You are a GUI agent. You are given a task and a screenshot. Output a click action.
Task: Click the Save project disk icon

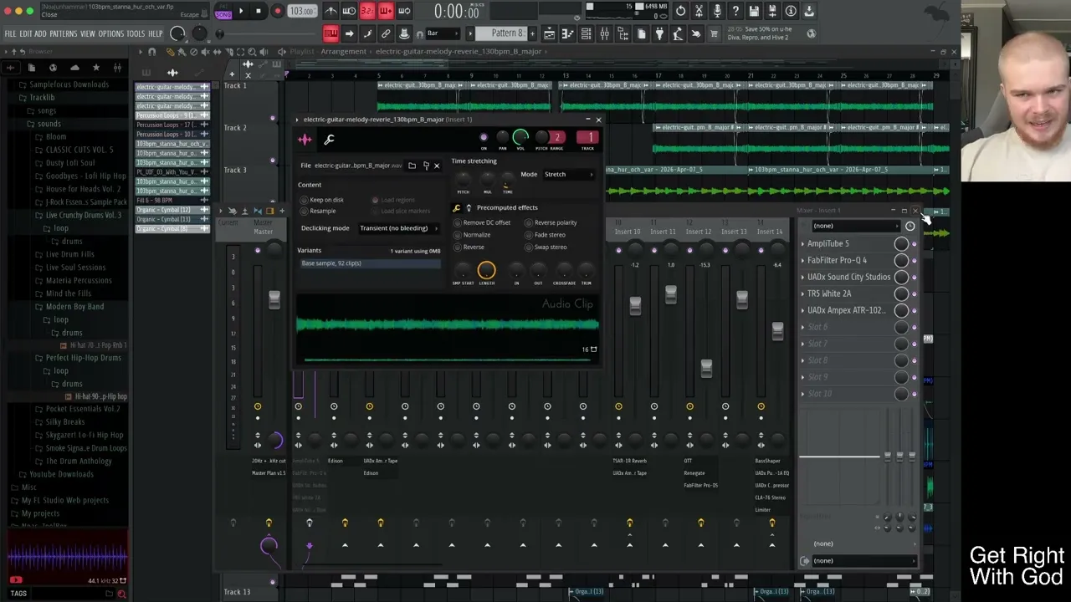[754, 11]
